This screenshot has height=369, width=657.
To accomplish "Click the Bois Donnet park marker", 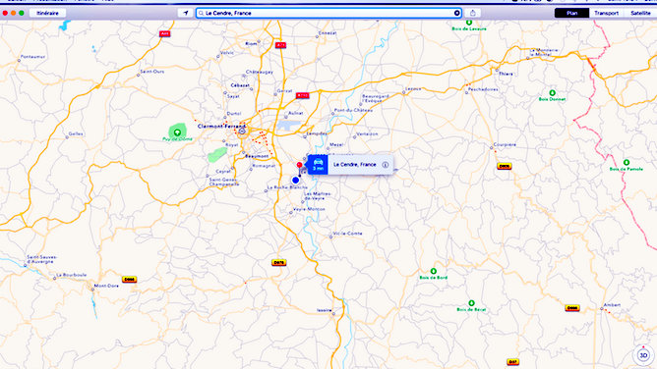I will [552, 93].
